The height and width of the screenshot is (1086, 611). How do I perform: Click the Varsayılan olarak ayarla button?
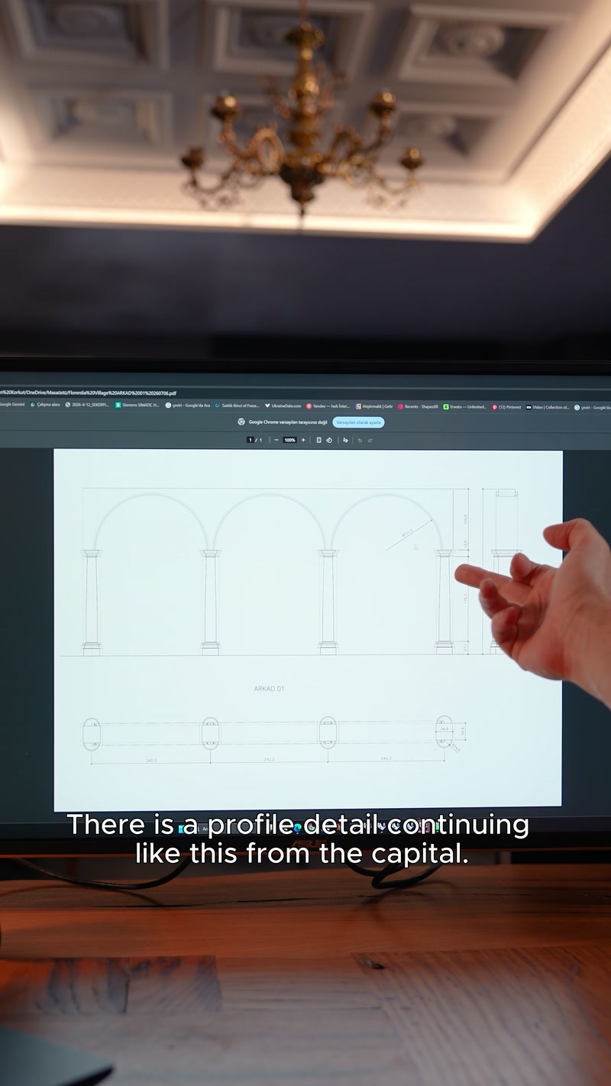(x=358, y=422)
